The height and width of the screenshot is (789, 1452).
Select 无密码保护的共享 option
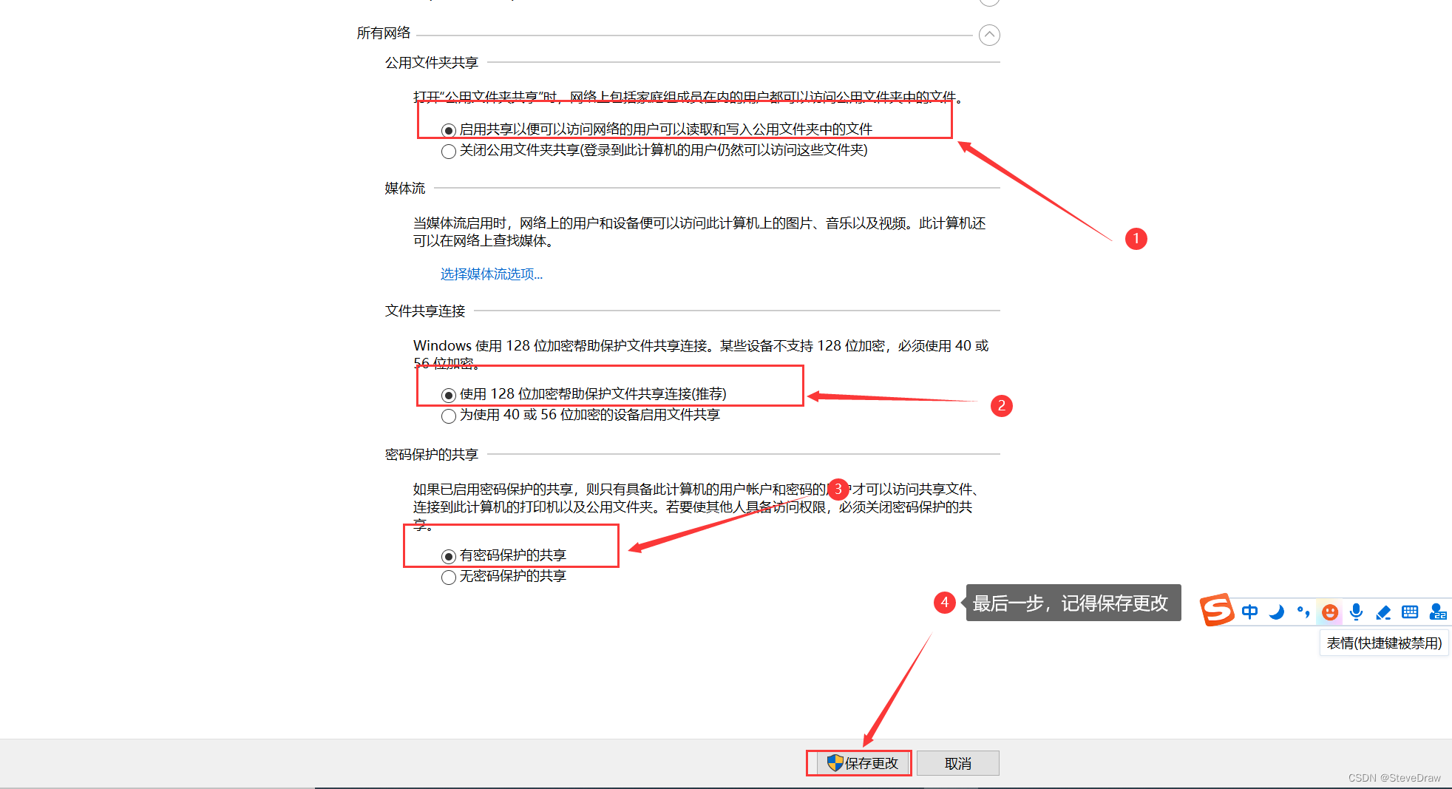[449, 577]
